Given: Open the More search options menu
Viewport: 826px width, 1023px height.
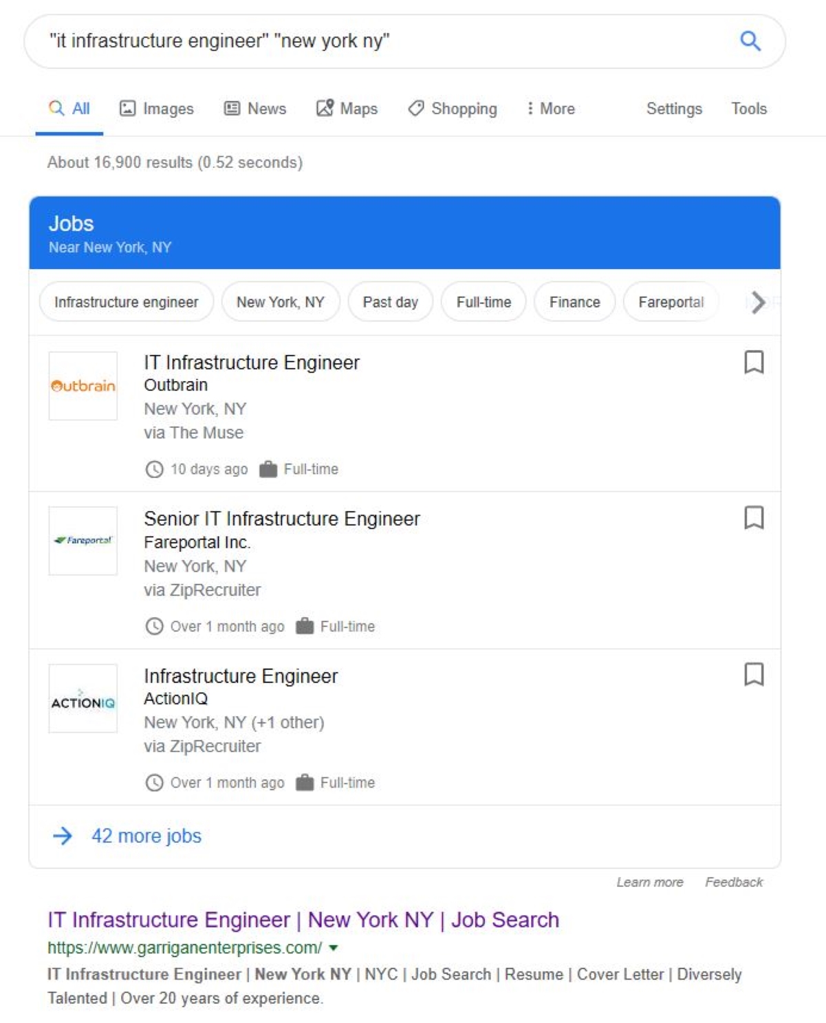Looking at the screenshot, I should tap(550, 109).
